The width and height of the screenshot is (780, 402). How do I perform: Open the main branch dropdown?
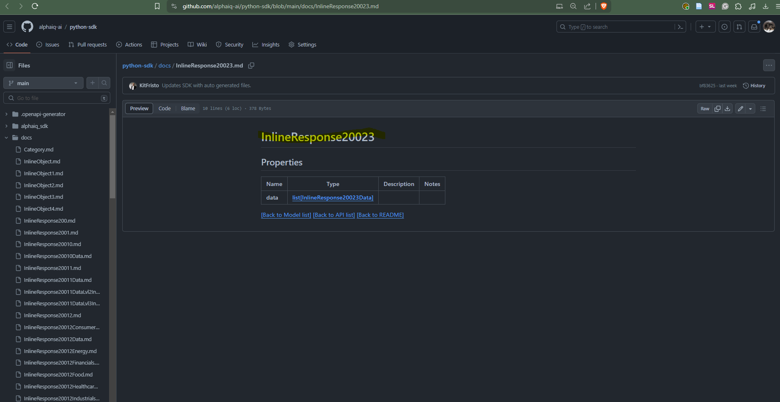[43, 83]
